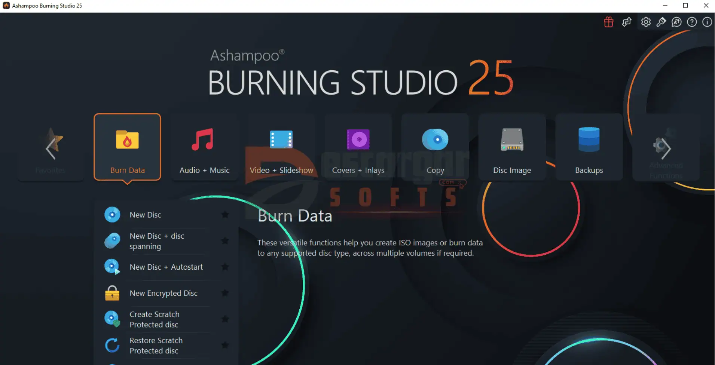Click the pin tool icon in top toolbar
Screen dimensions: 715x365
click(661, 22)
